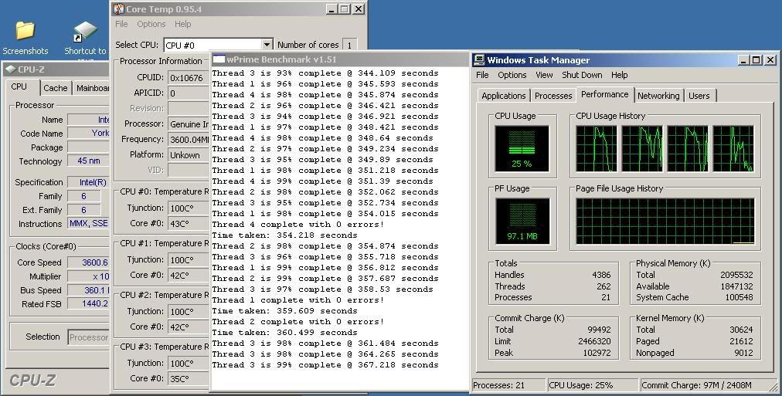Open Options menu in Task Manager
The height and width of the screenshot is (396, 782).
click(512, 75)
